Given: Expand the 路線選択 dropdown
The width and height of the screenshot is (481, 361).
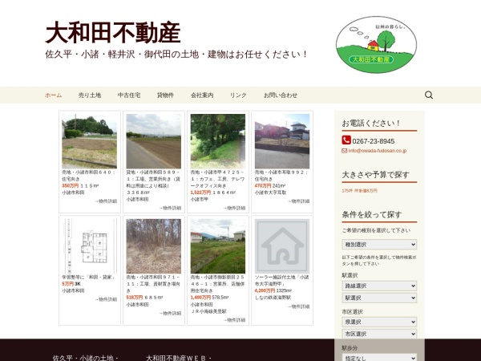Looking at the screenshot, I should pyautogui.click(x=379, y=286).
